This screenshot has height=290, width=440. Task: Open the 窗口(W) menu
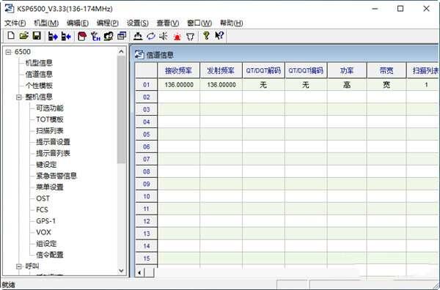[x=199, y=23]
